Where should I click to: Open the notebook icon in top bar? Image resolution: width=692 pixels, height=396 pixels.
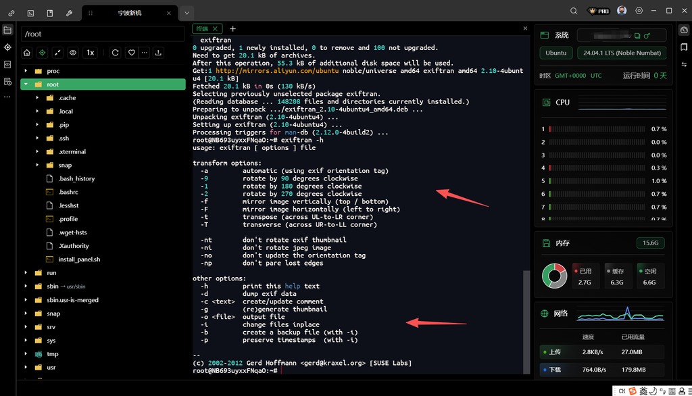point(50,13)
